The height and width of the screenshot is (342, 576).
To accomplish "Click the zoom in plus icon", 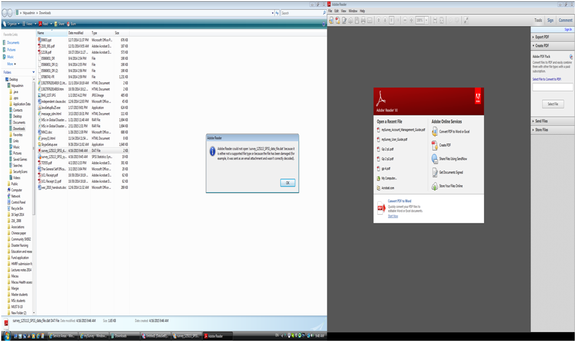I will point(411,20).
